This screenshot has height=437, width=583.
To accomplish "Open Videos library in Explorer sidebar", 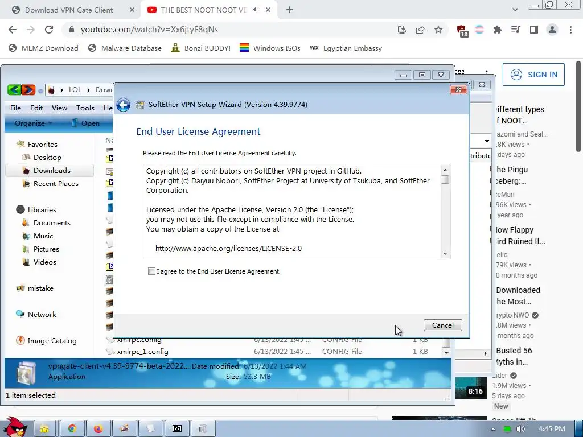I will tap(44, 262).
